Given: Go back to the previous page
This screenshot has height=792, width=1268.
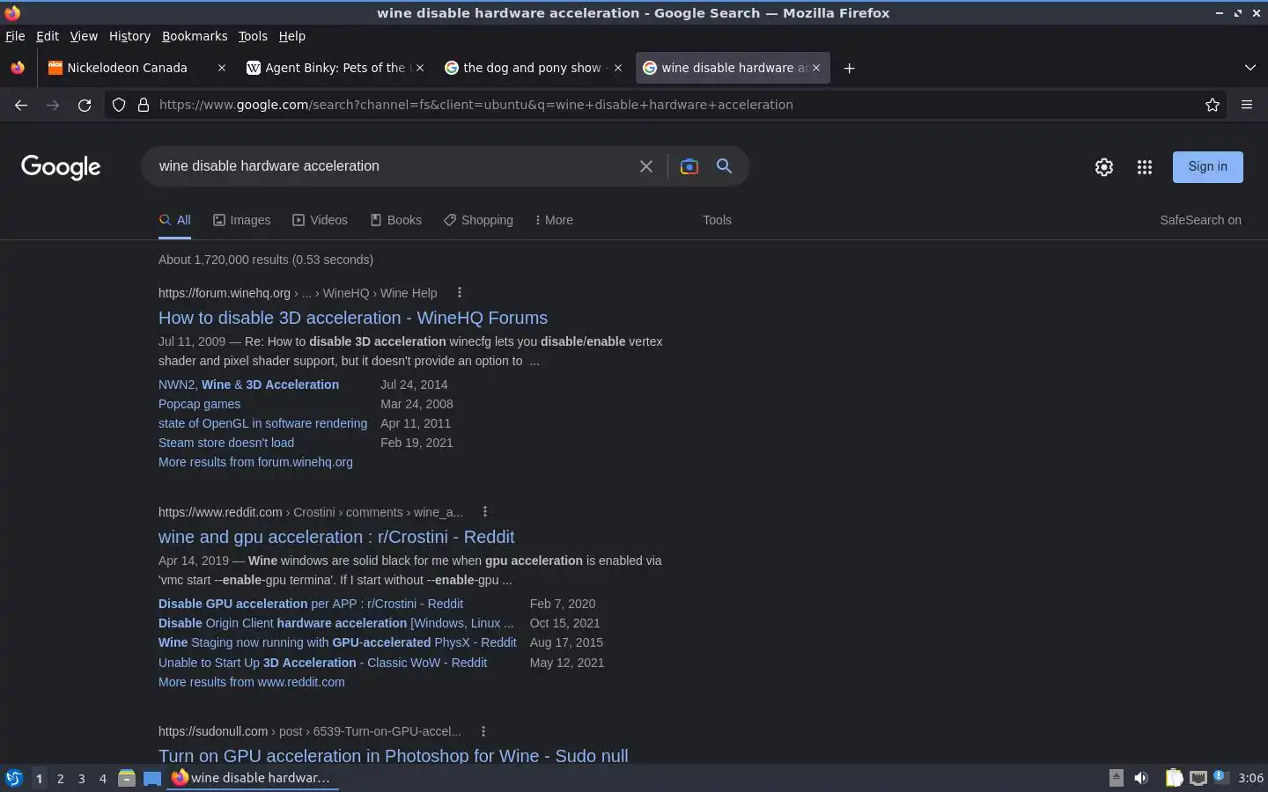Looking at the screenshot, I should [x=21, y=105].
